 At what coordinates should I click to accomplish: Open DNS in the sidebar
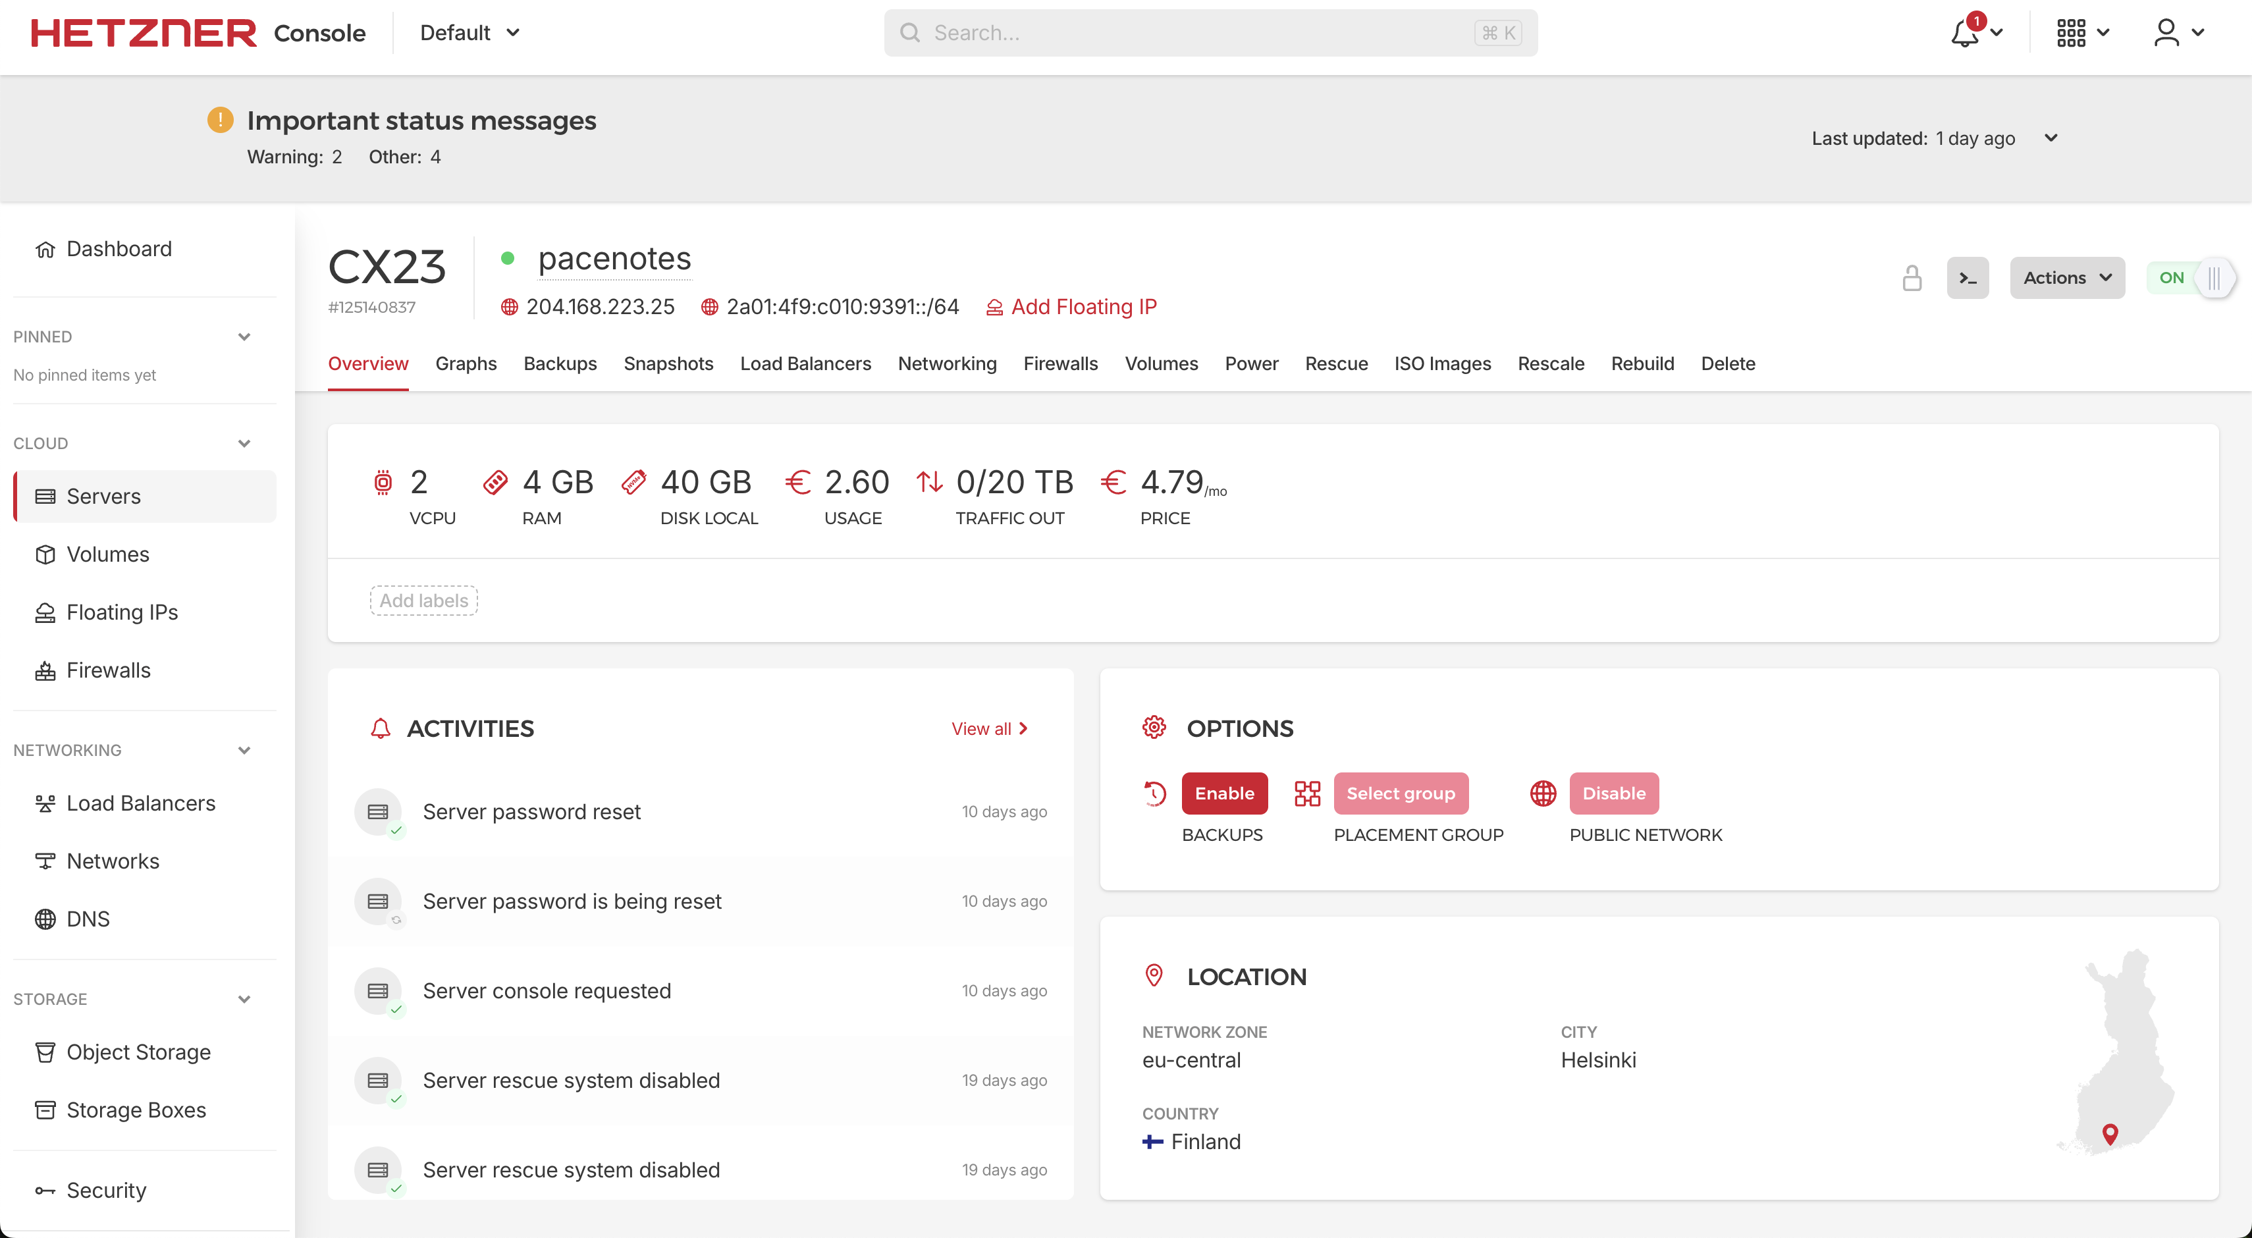pyautogui.click(x=145, y=919)
